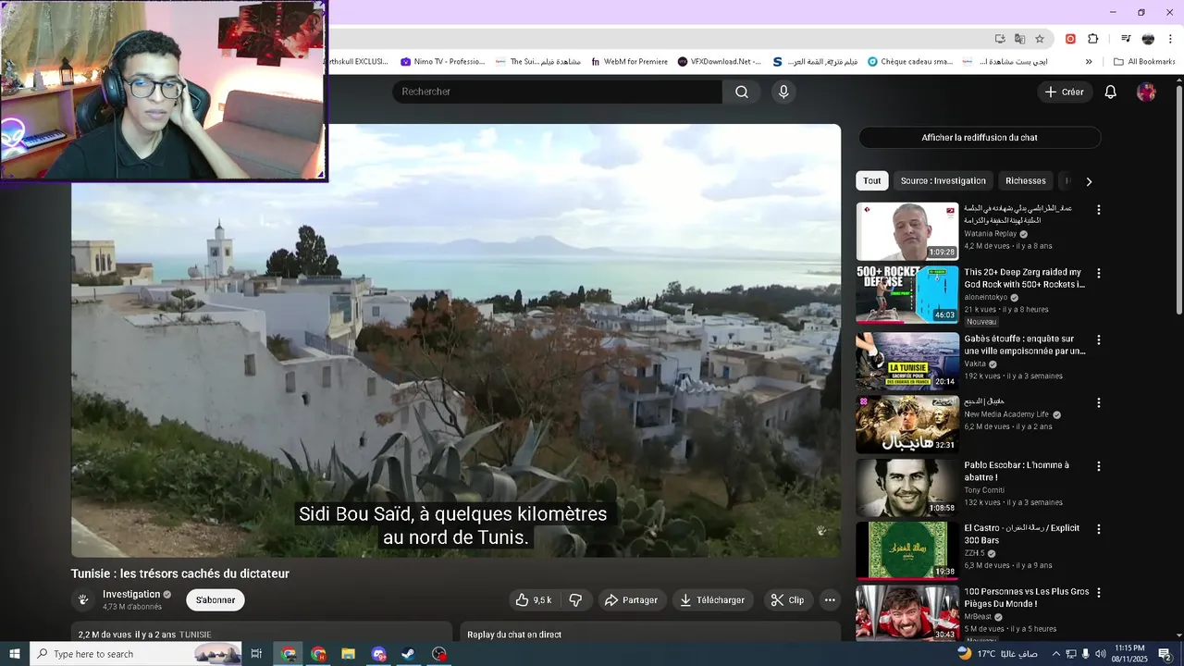Open Pablo Escobar video title
This screenshot has width=1184, height=666.
1017,471
